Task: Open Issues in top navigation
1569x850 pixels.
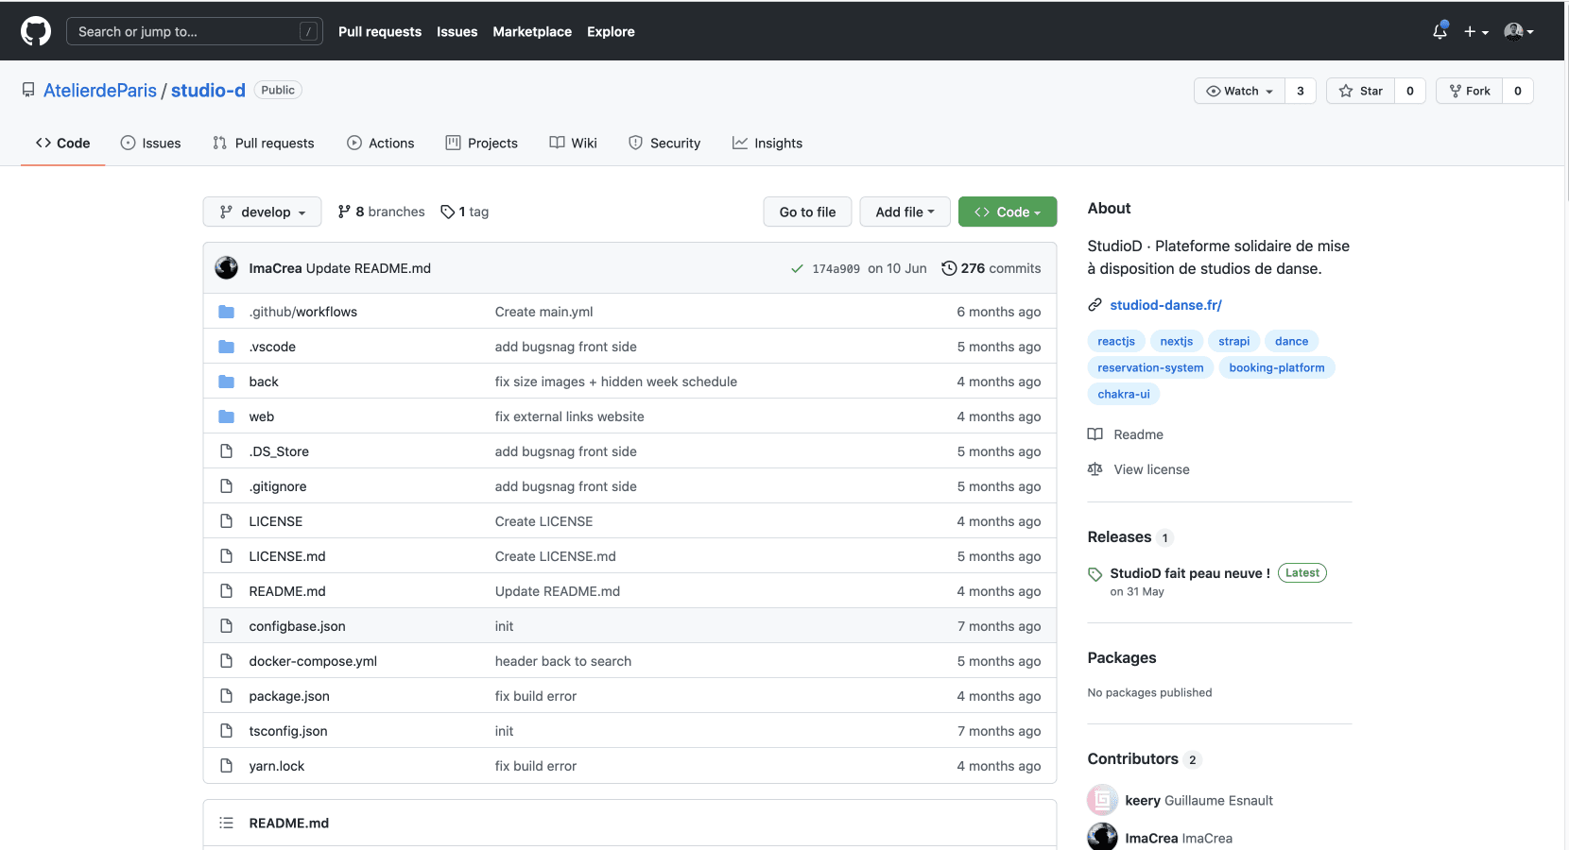Action: [457, 31]
